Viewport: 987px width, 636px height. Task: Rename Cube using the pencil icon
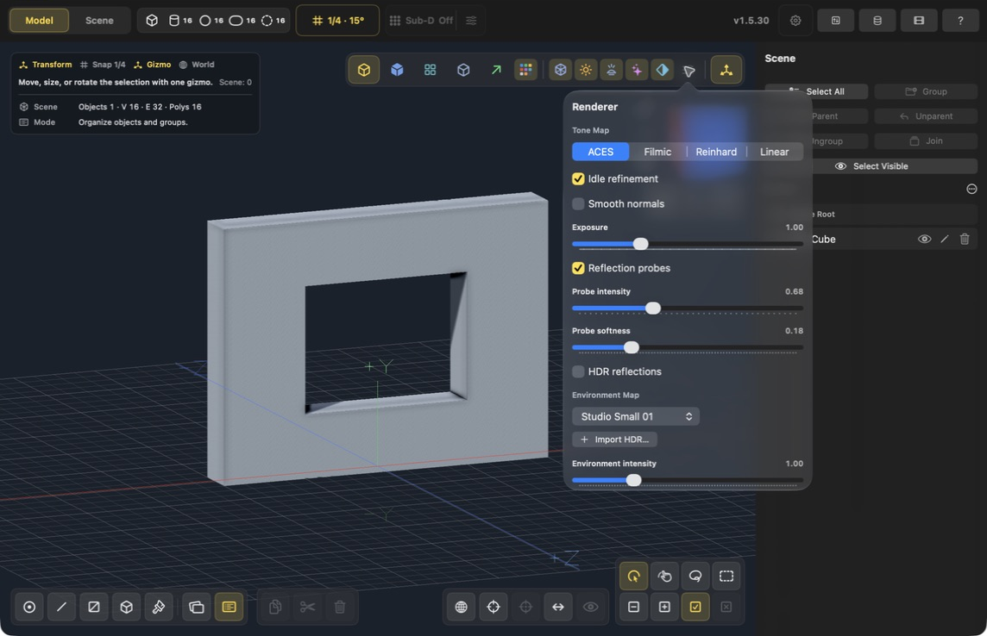point(944,239)
